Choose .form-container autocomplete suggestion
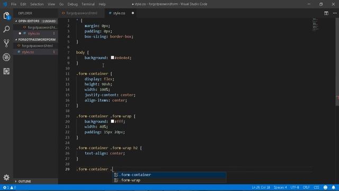Viewport: 339px width, 191px height. (x=169, y=175)
